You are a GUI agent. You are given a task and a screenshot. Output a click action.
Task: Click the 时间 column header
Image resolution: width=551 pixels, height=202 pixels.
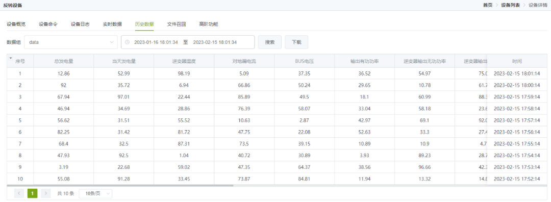pyautogui.click(x=517, y=61)
